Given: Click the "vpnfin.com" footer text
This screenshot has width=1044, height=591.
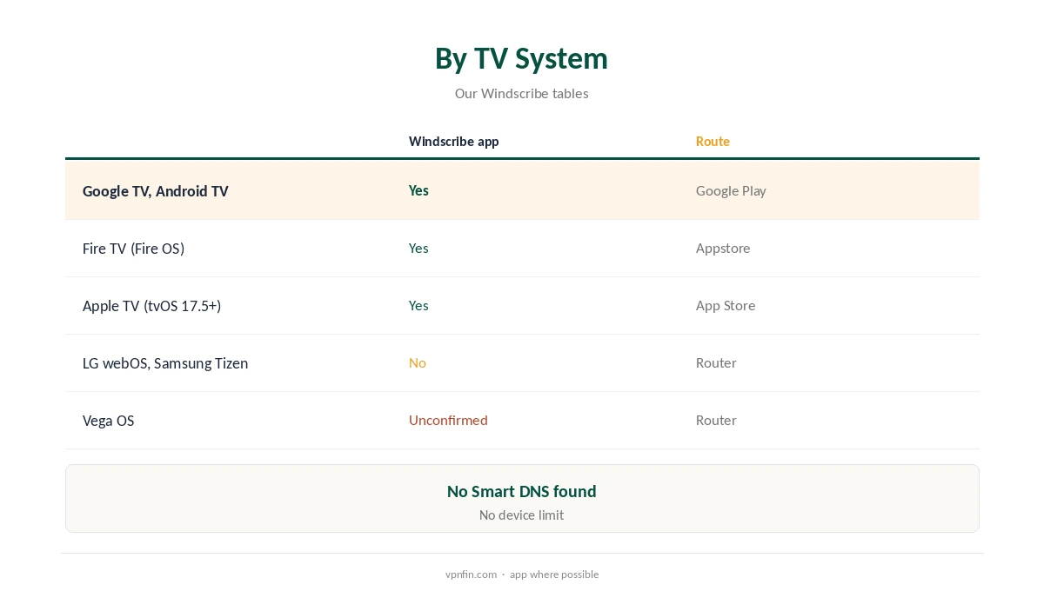Looking at the screenshot, I should (471, 574).
